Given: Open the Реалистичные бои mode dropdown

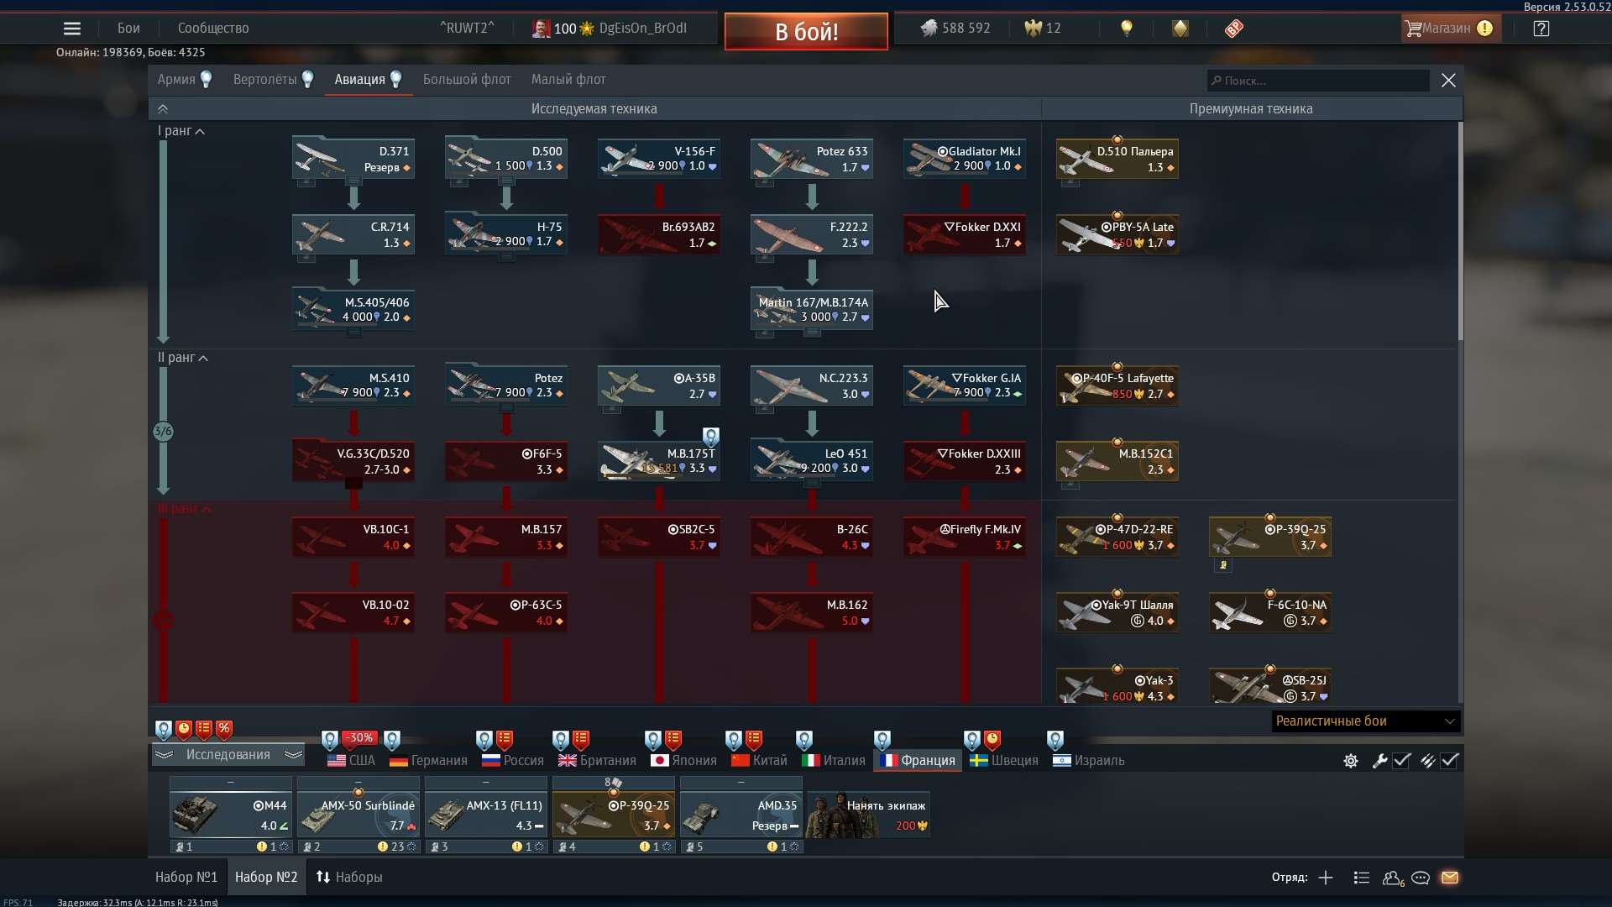Looking at the screenshot, I should tap(1363, 721).
